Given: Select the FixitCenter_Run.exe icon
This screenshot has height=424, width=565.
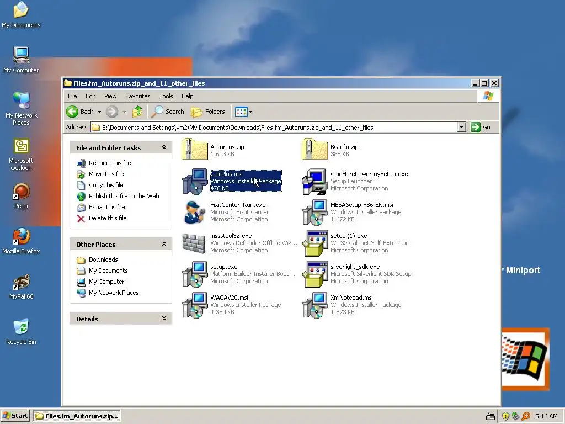Looking at the screenshot, I should [195, 212].
